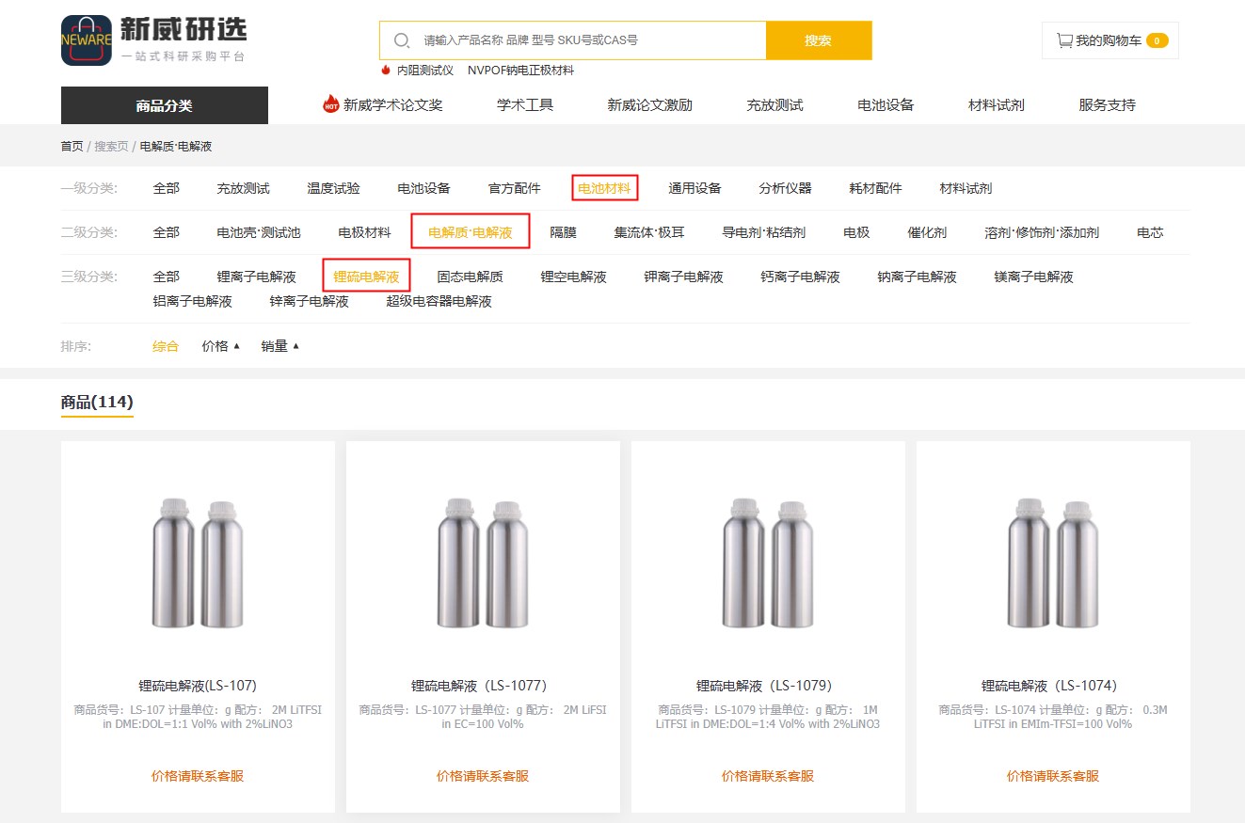Select 超级电容器电解液 third-level category
Screen dimensions: 1245x823
pos(439,302)
